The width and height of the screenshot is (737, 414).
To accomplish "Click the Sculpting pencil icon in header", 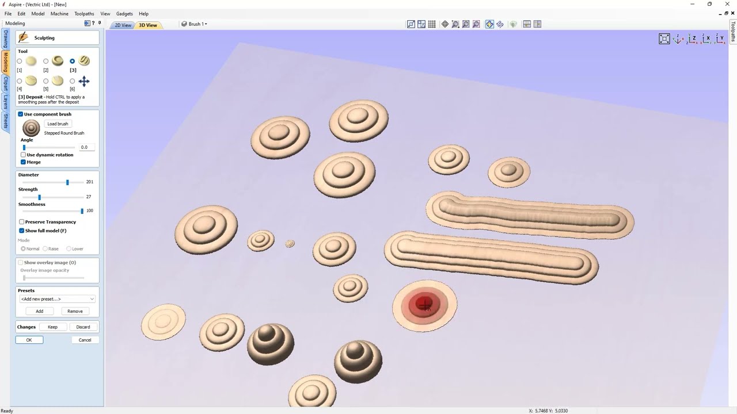I will click(x=23, y=37).
